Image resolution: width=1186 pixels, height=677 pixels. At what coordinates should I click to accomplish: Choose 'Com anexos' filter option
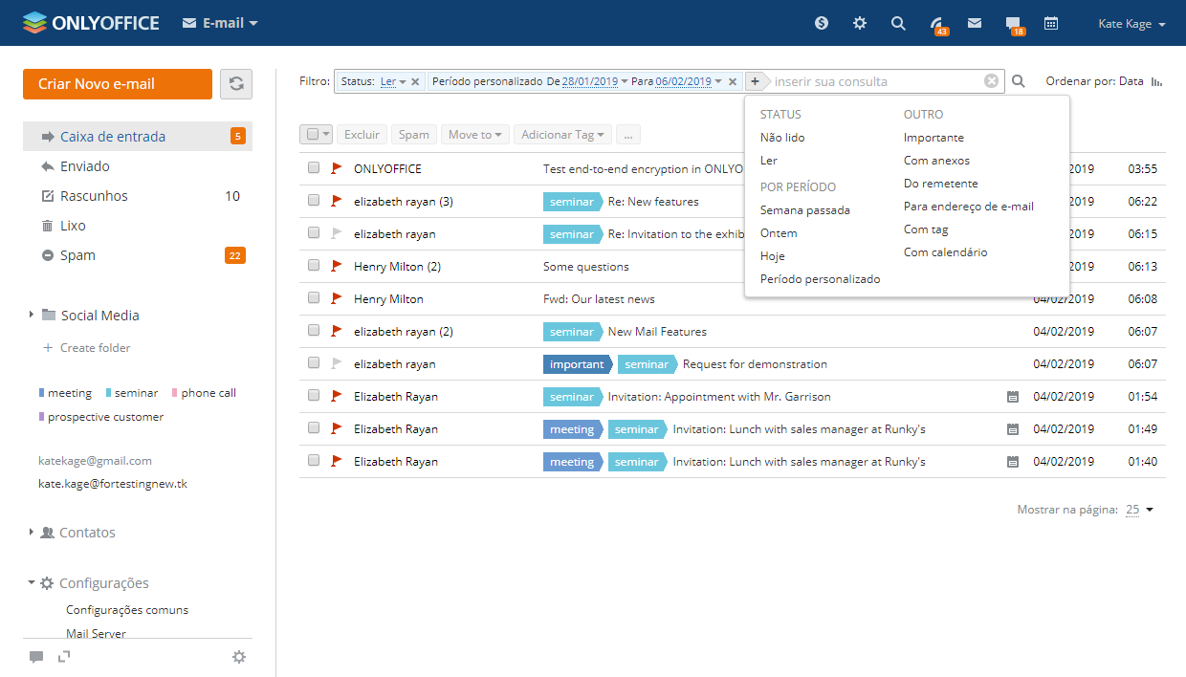[x=936, y=161]
